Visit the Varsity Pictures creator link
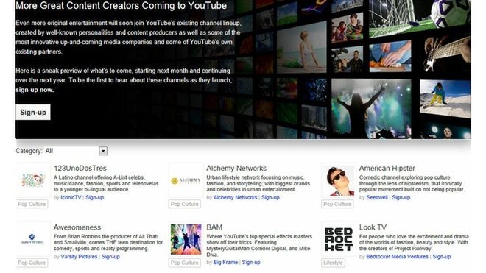 79,257
